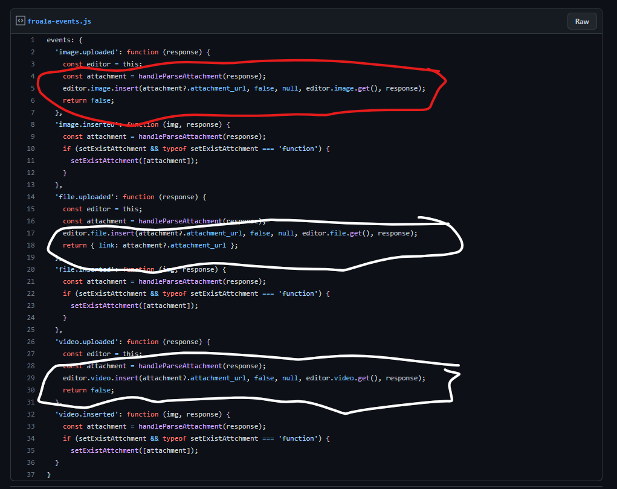
Task: Select line number 5
Action: (33, 89)
